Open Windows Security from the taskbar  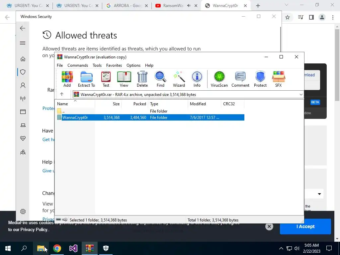106,248
